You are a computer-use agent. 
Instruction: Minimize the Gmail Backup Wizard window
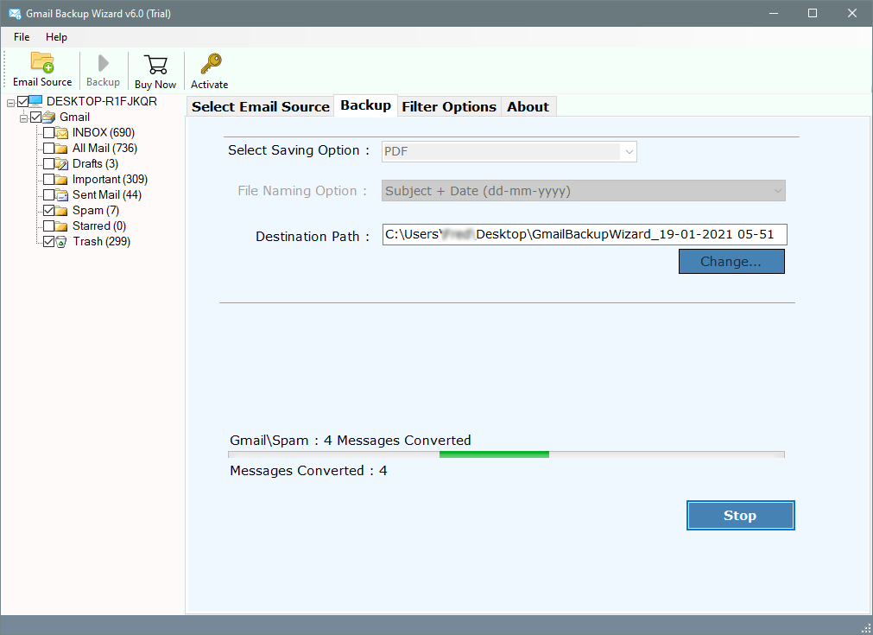(x=774, y=13)
